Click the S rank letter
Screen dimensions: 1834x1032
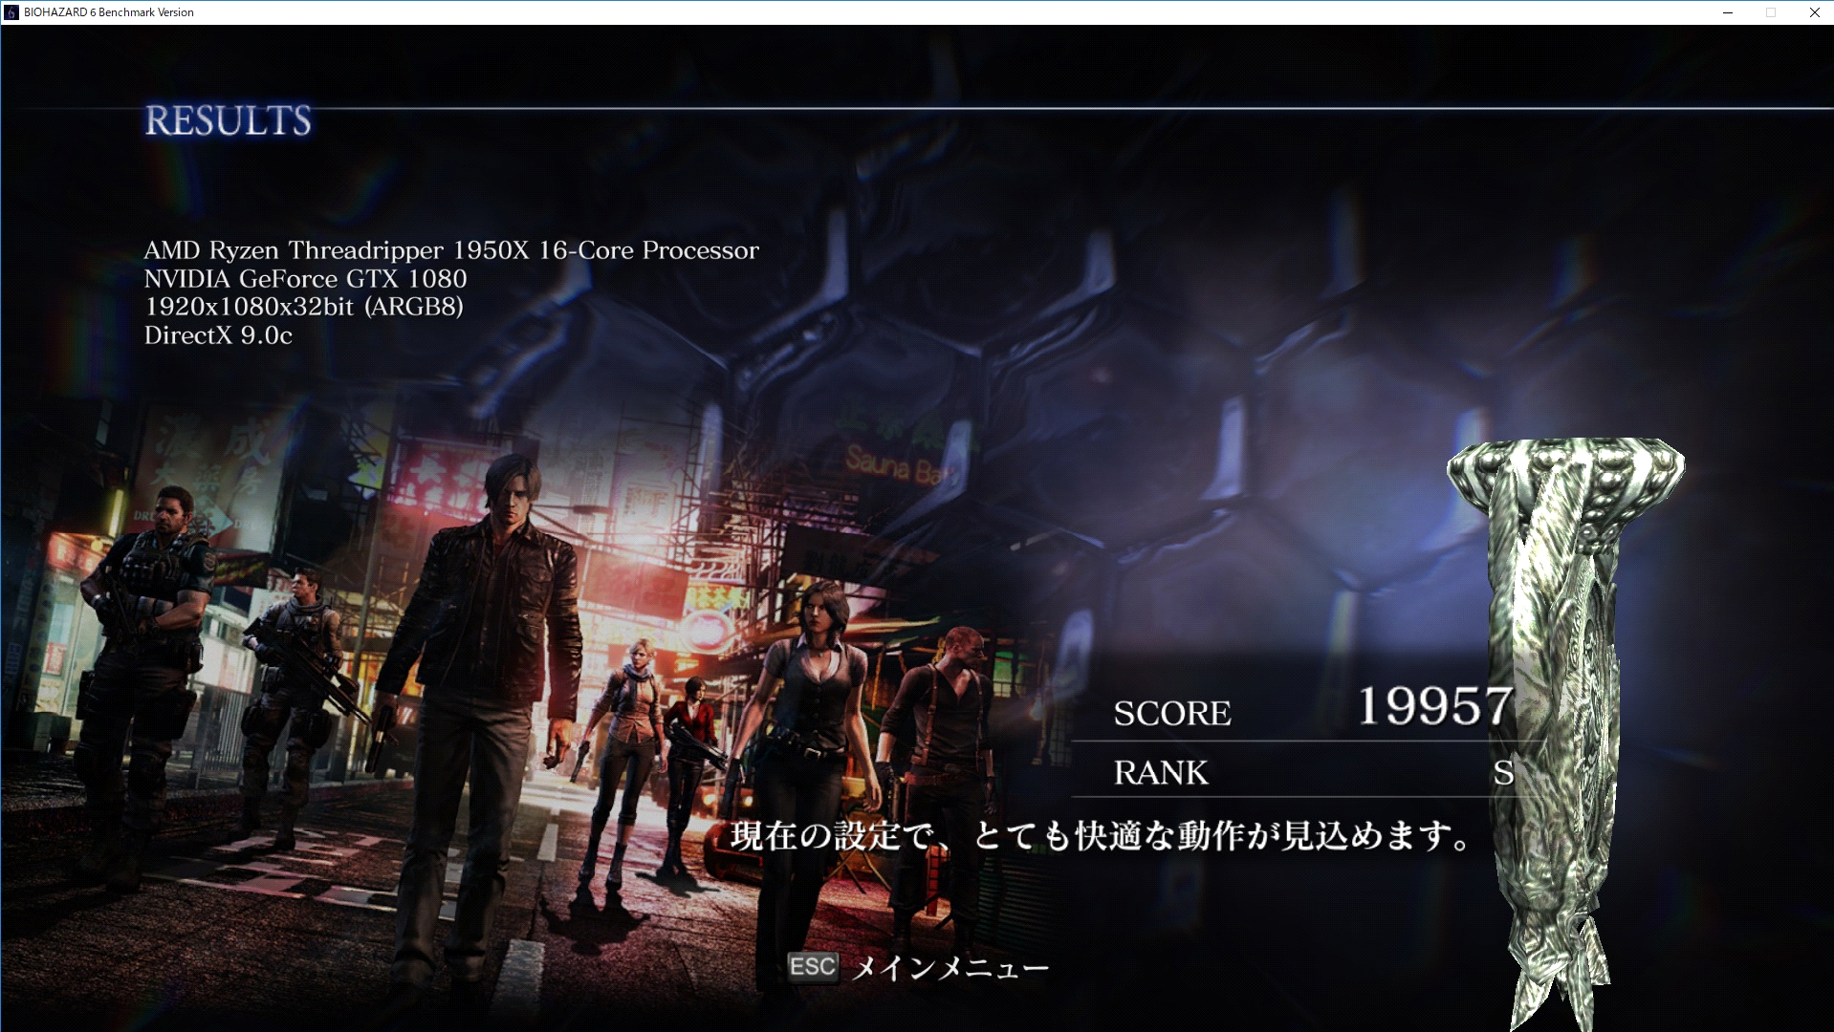click(1502, 772)
